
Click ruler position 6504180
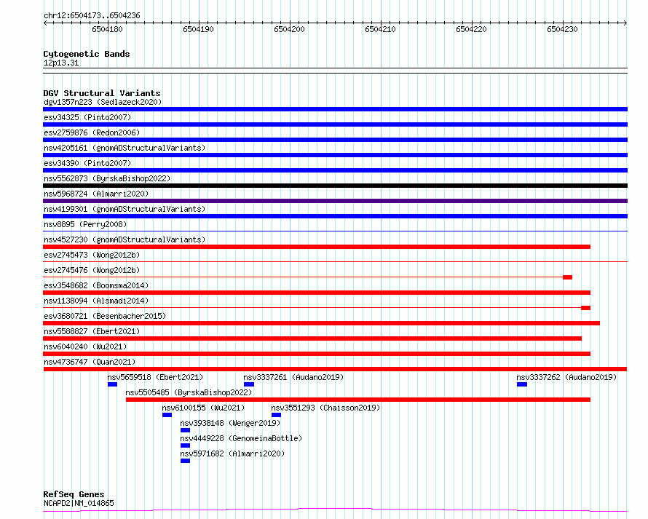click(108, 29)
